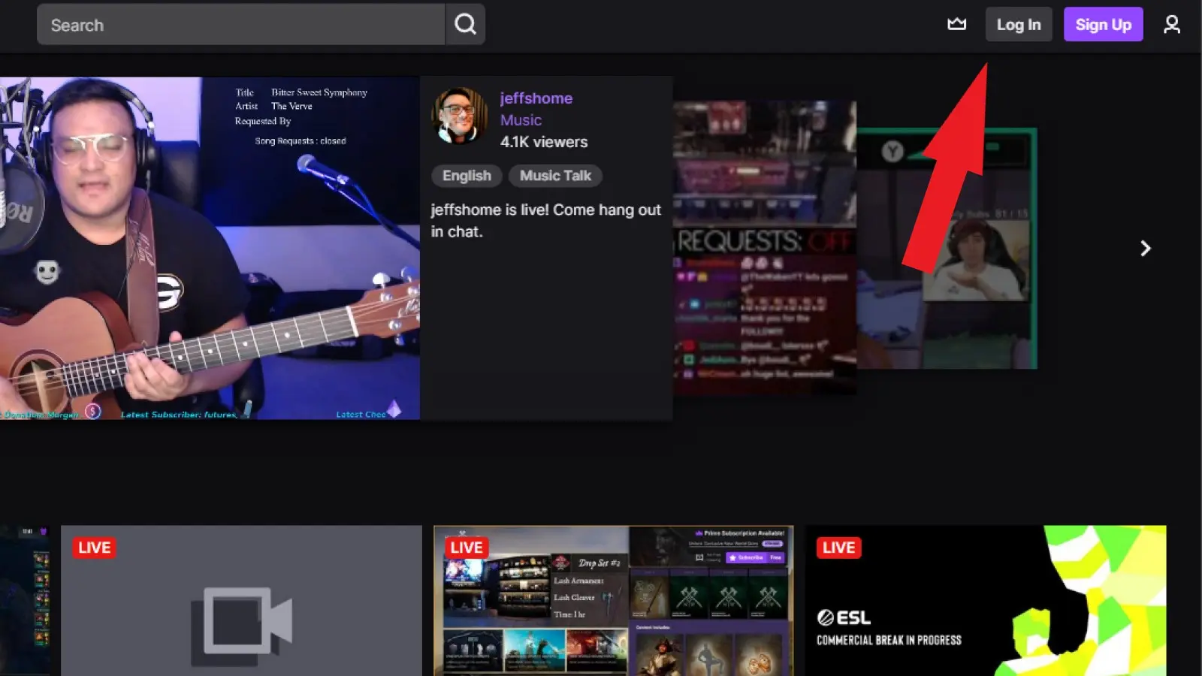1202x676 pixels.
Task: Select the green-bordered carousel stream
Action: (x=947, y=248)
